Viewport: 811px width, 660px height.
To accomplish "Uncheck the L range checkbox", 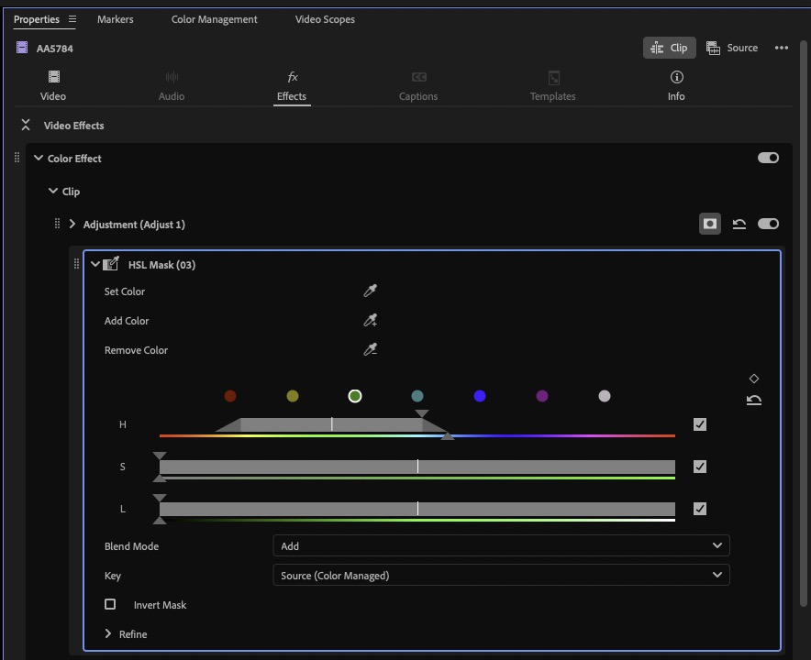I will 699,509.
